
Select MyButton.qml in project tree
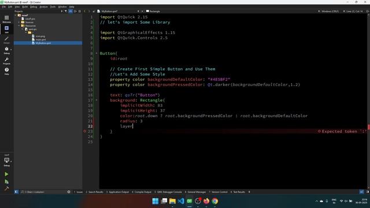pos(43,43)
